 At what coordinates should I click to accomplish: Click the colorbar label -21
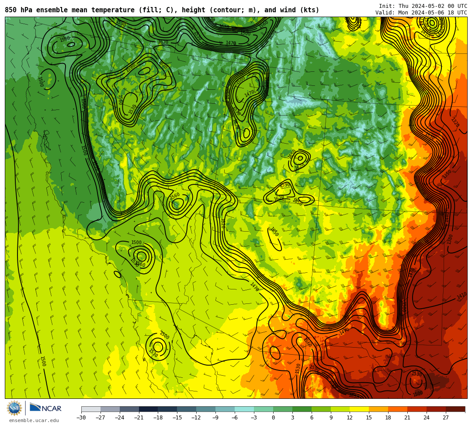coord(139,418)
